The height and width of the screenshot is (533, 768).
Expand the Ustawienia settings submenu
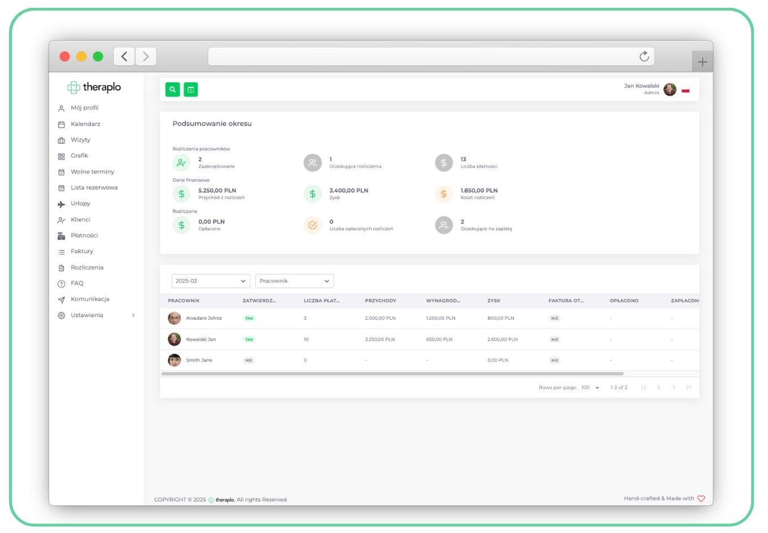86,315
